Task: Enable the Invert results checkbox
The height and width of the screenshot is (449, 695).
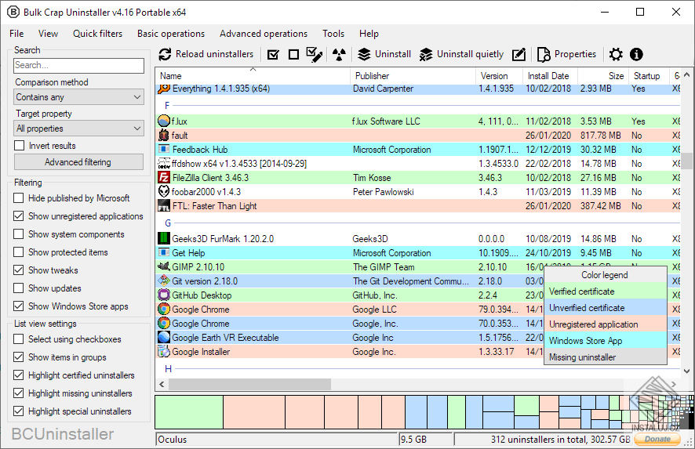Action: [x=19, y=145]
